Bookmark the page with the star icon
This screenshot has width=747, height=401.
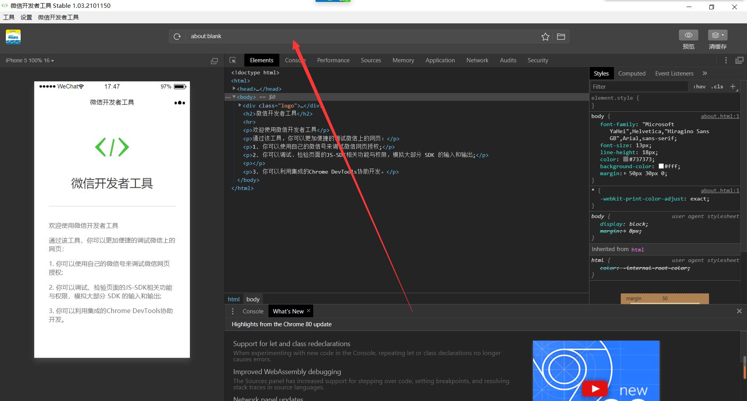coord(545,37)
